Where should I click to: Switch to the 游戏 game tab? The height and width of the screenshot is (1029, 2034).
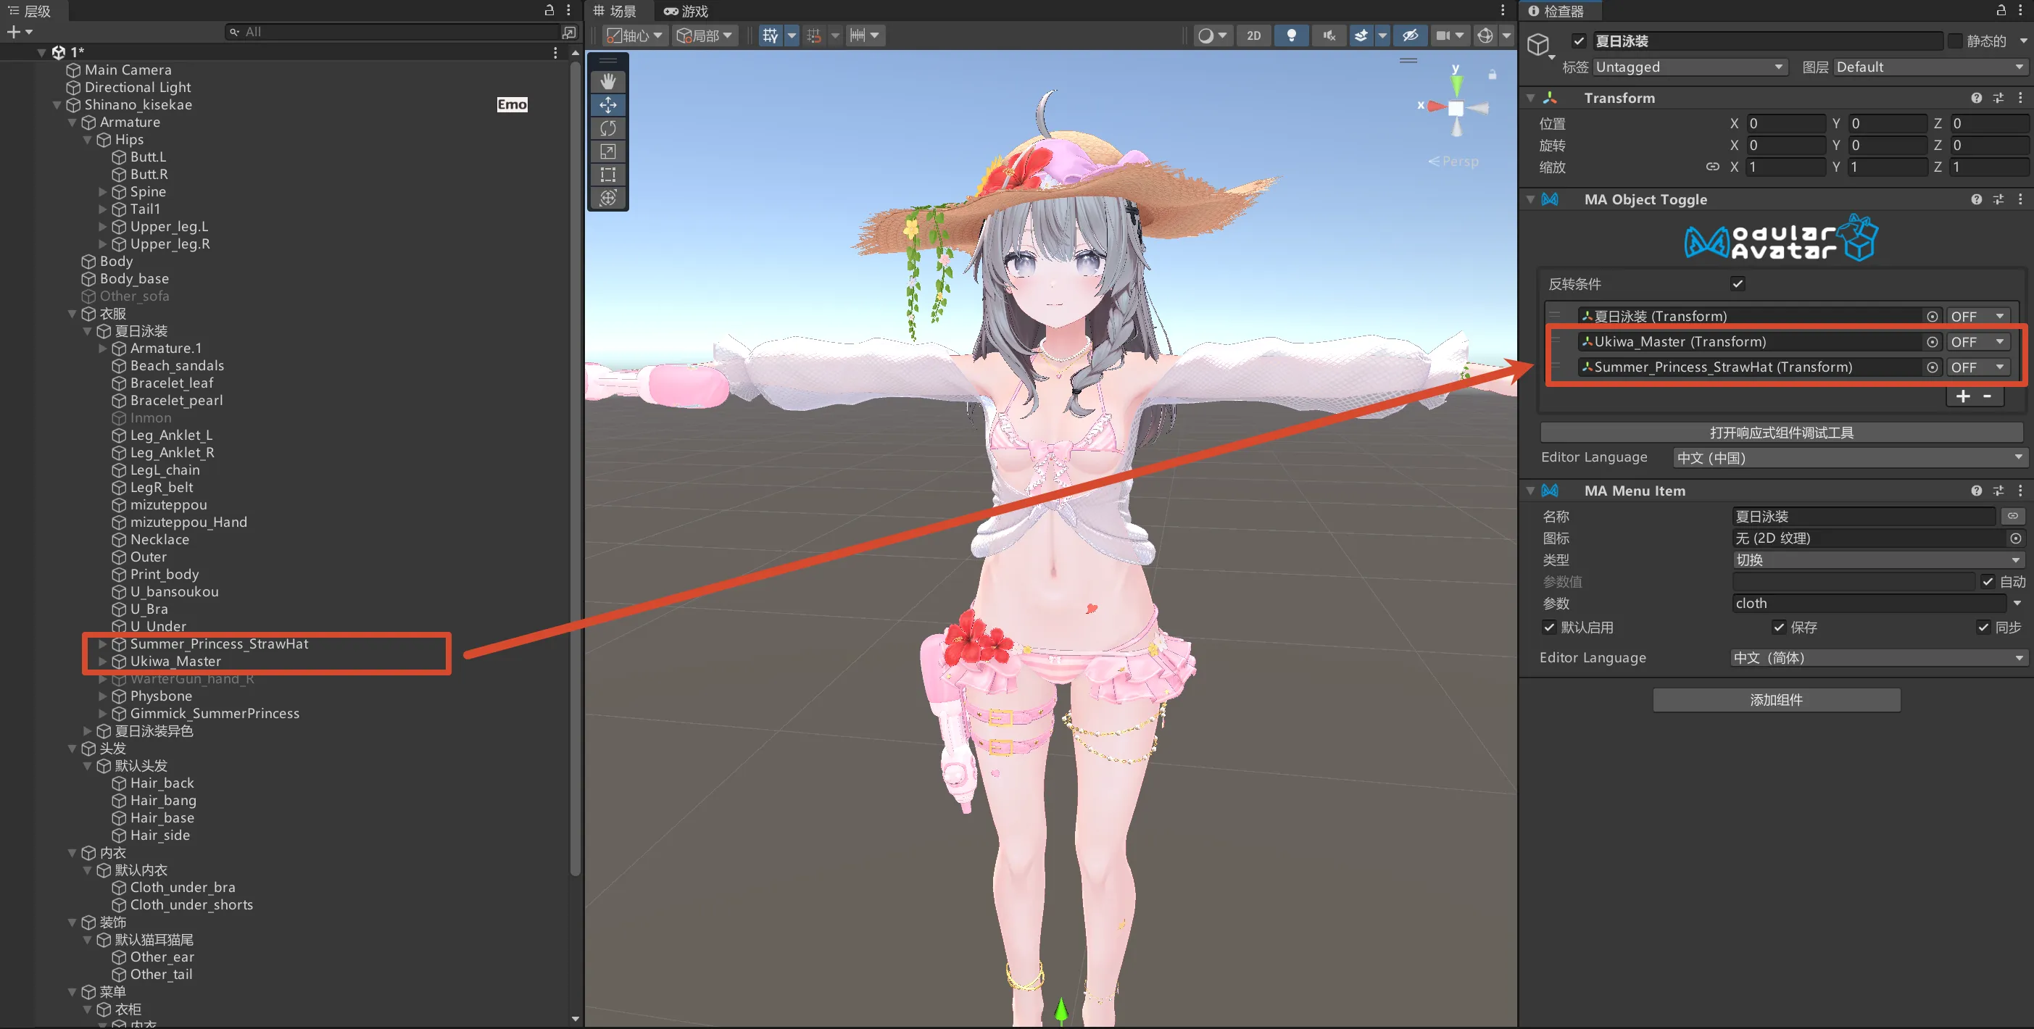point(686,11)
